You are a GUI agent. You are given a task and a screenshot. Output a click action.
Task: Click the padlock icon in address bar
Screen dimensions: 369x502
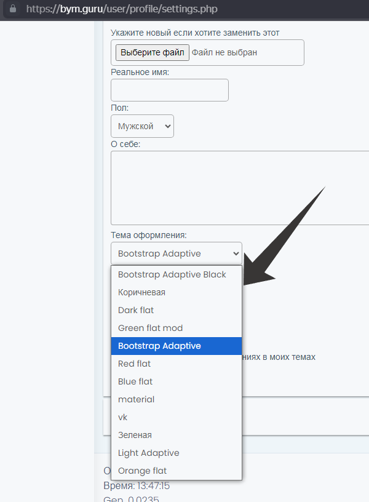[13, 9]
